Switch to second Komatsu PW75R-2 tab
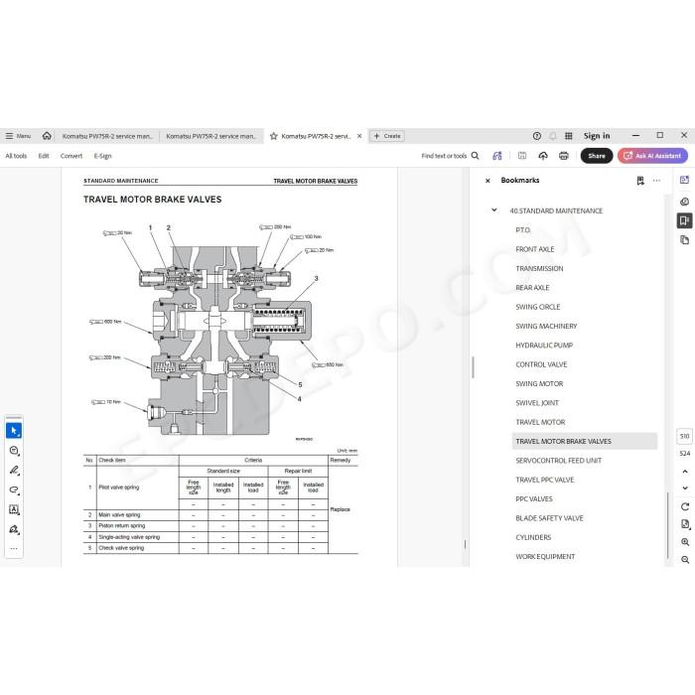Screen dimensions: 695x695 210,136
